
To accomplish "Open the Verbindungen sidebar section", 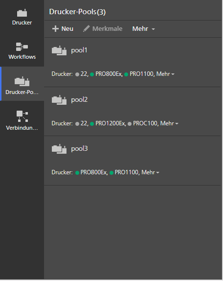I will pos(22,120).
